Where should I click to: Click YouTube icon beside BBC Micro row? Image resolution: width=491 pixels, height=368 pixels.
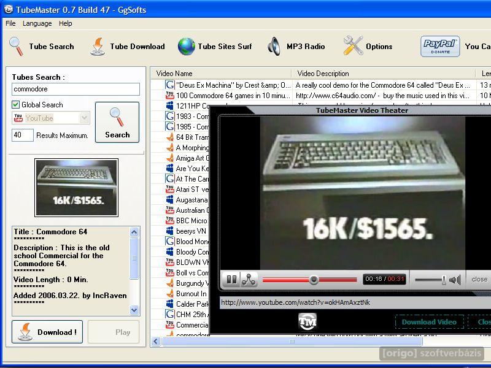170,221
